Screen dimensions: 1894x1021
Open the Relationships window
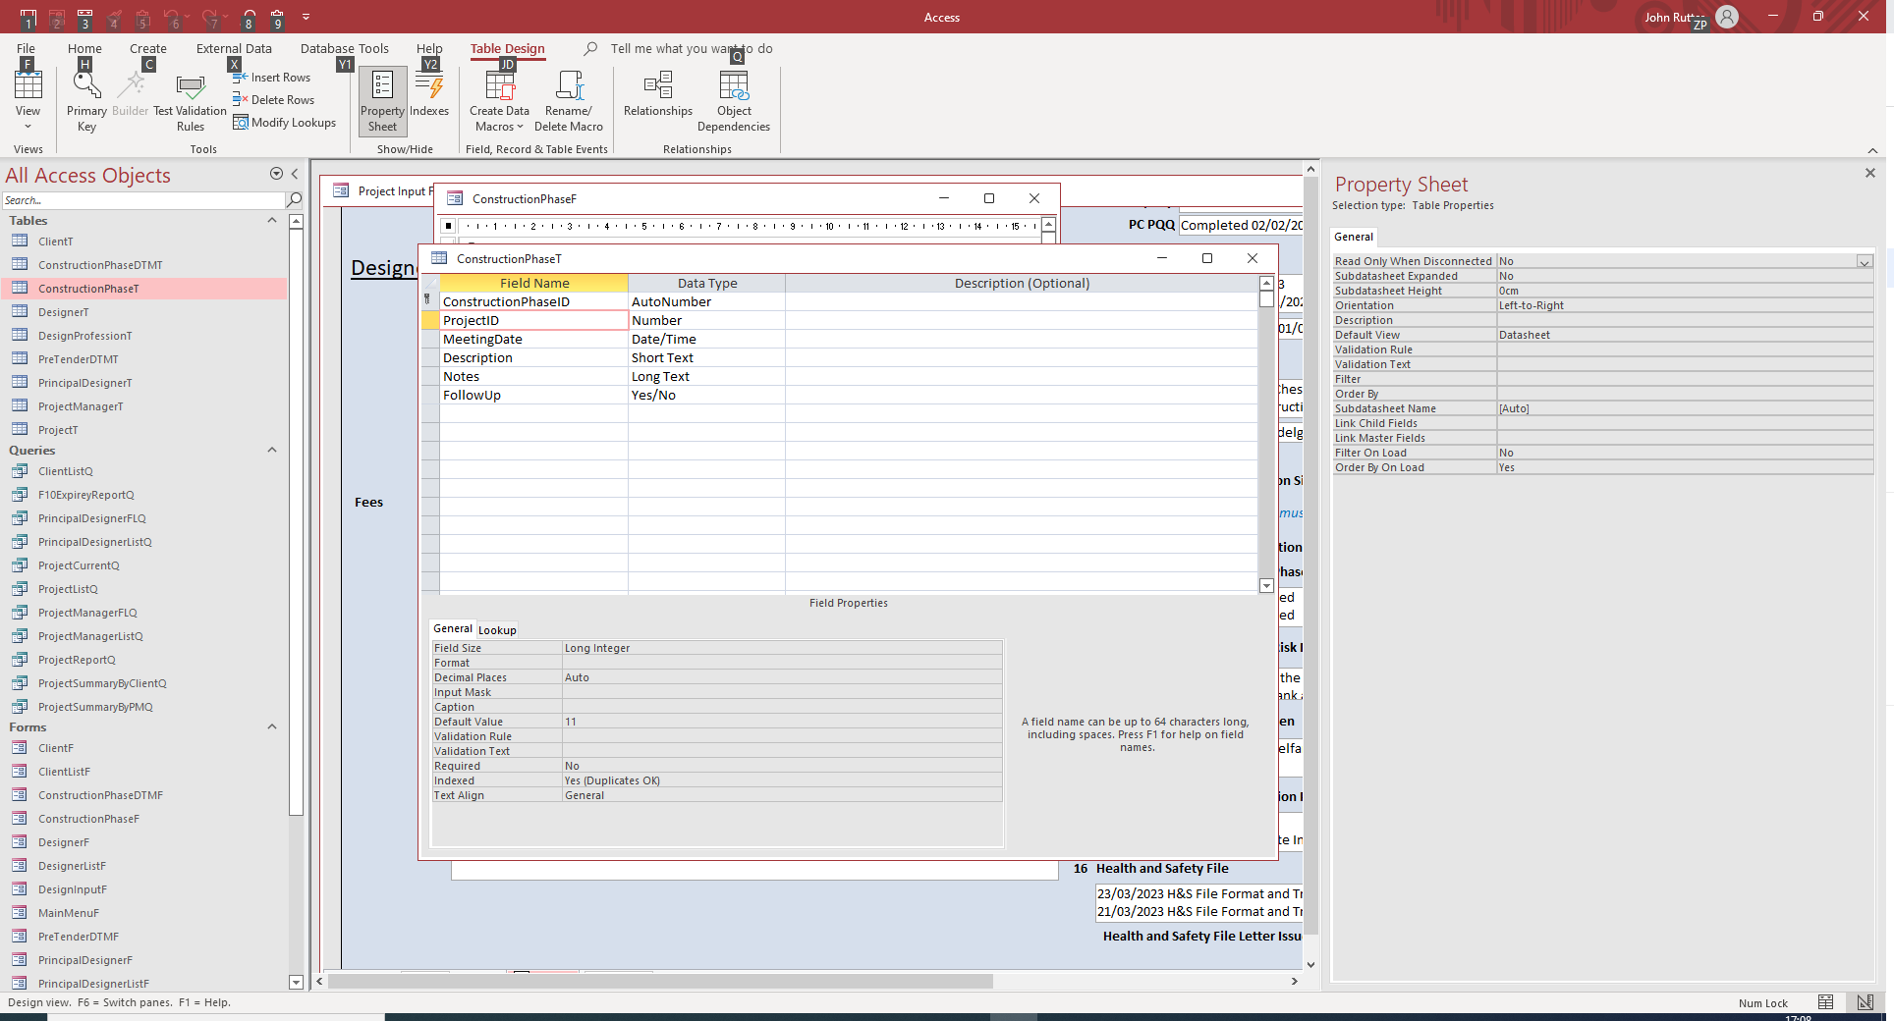[657, 98]
